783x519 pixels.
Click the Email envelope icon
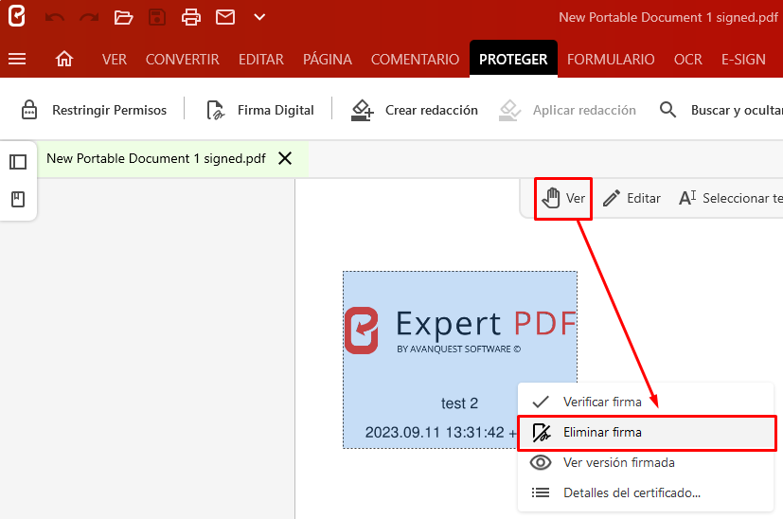pos(225,17)
